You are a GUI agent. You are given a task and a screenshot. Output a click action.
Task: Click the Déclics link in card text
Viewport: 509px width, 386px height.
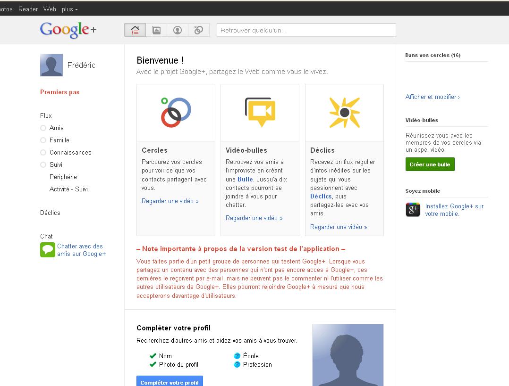321,197
